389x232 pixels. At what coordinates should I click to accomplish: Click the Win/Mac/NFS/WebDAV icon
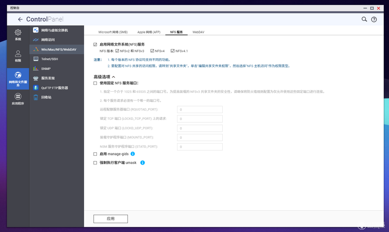coord(35,50)
